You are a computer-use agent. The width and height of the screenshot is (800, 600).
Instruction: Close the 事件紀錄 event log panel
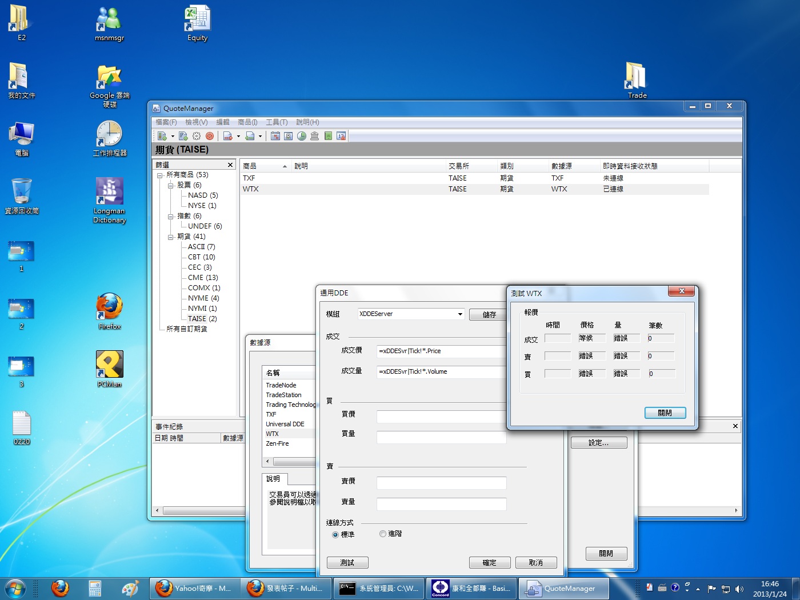pyautogui.click(x=735, y=426)
